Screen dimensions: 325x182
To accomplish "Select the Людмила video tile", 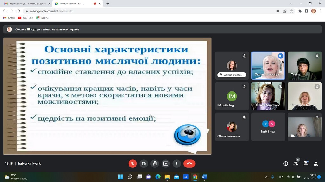I will [x=304, y=96].
